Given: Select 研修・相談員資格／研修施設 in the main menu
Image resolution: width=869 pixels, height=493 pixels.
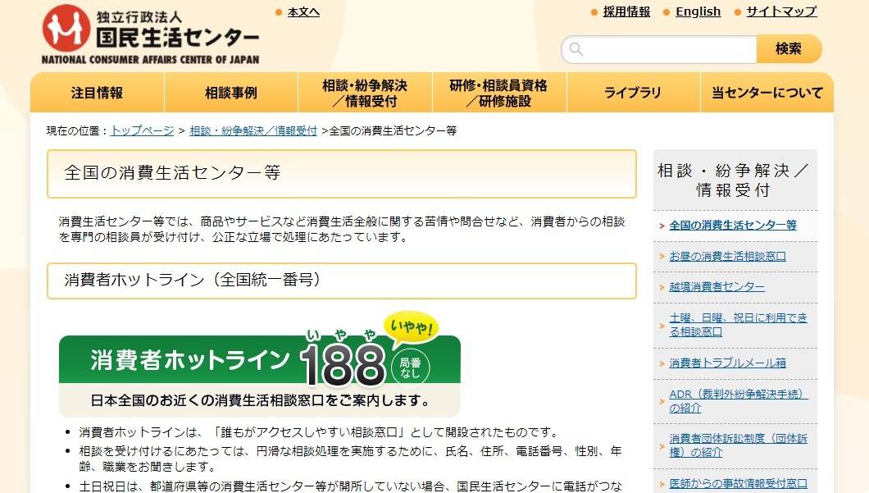Looking at the screenshot, I should pos(498,93).
